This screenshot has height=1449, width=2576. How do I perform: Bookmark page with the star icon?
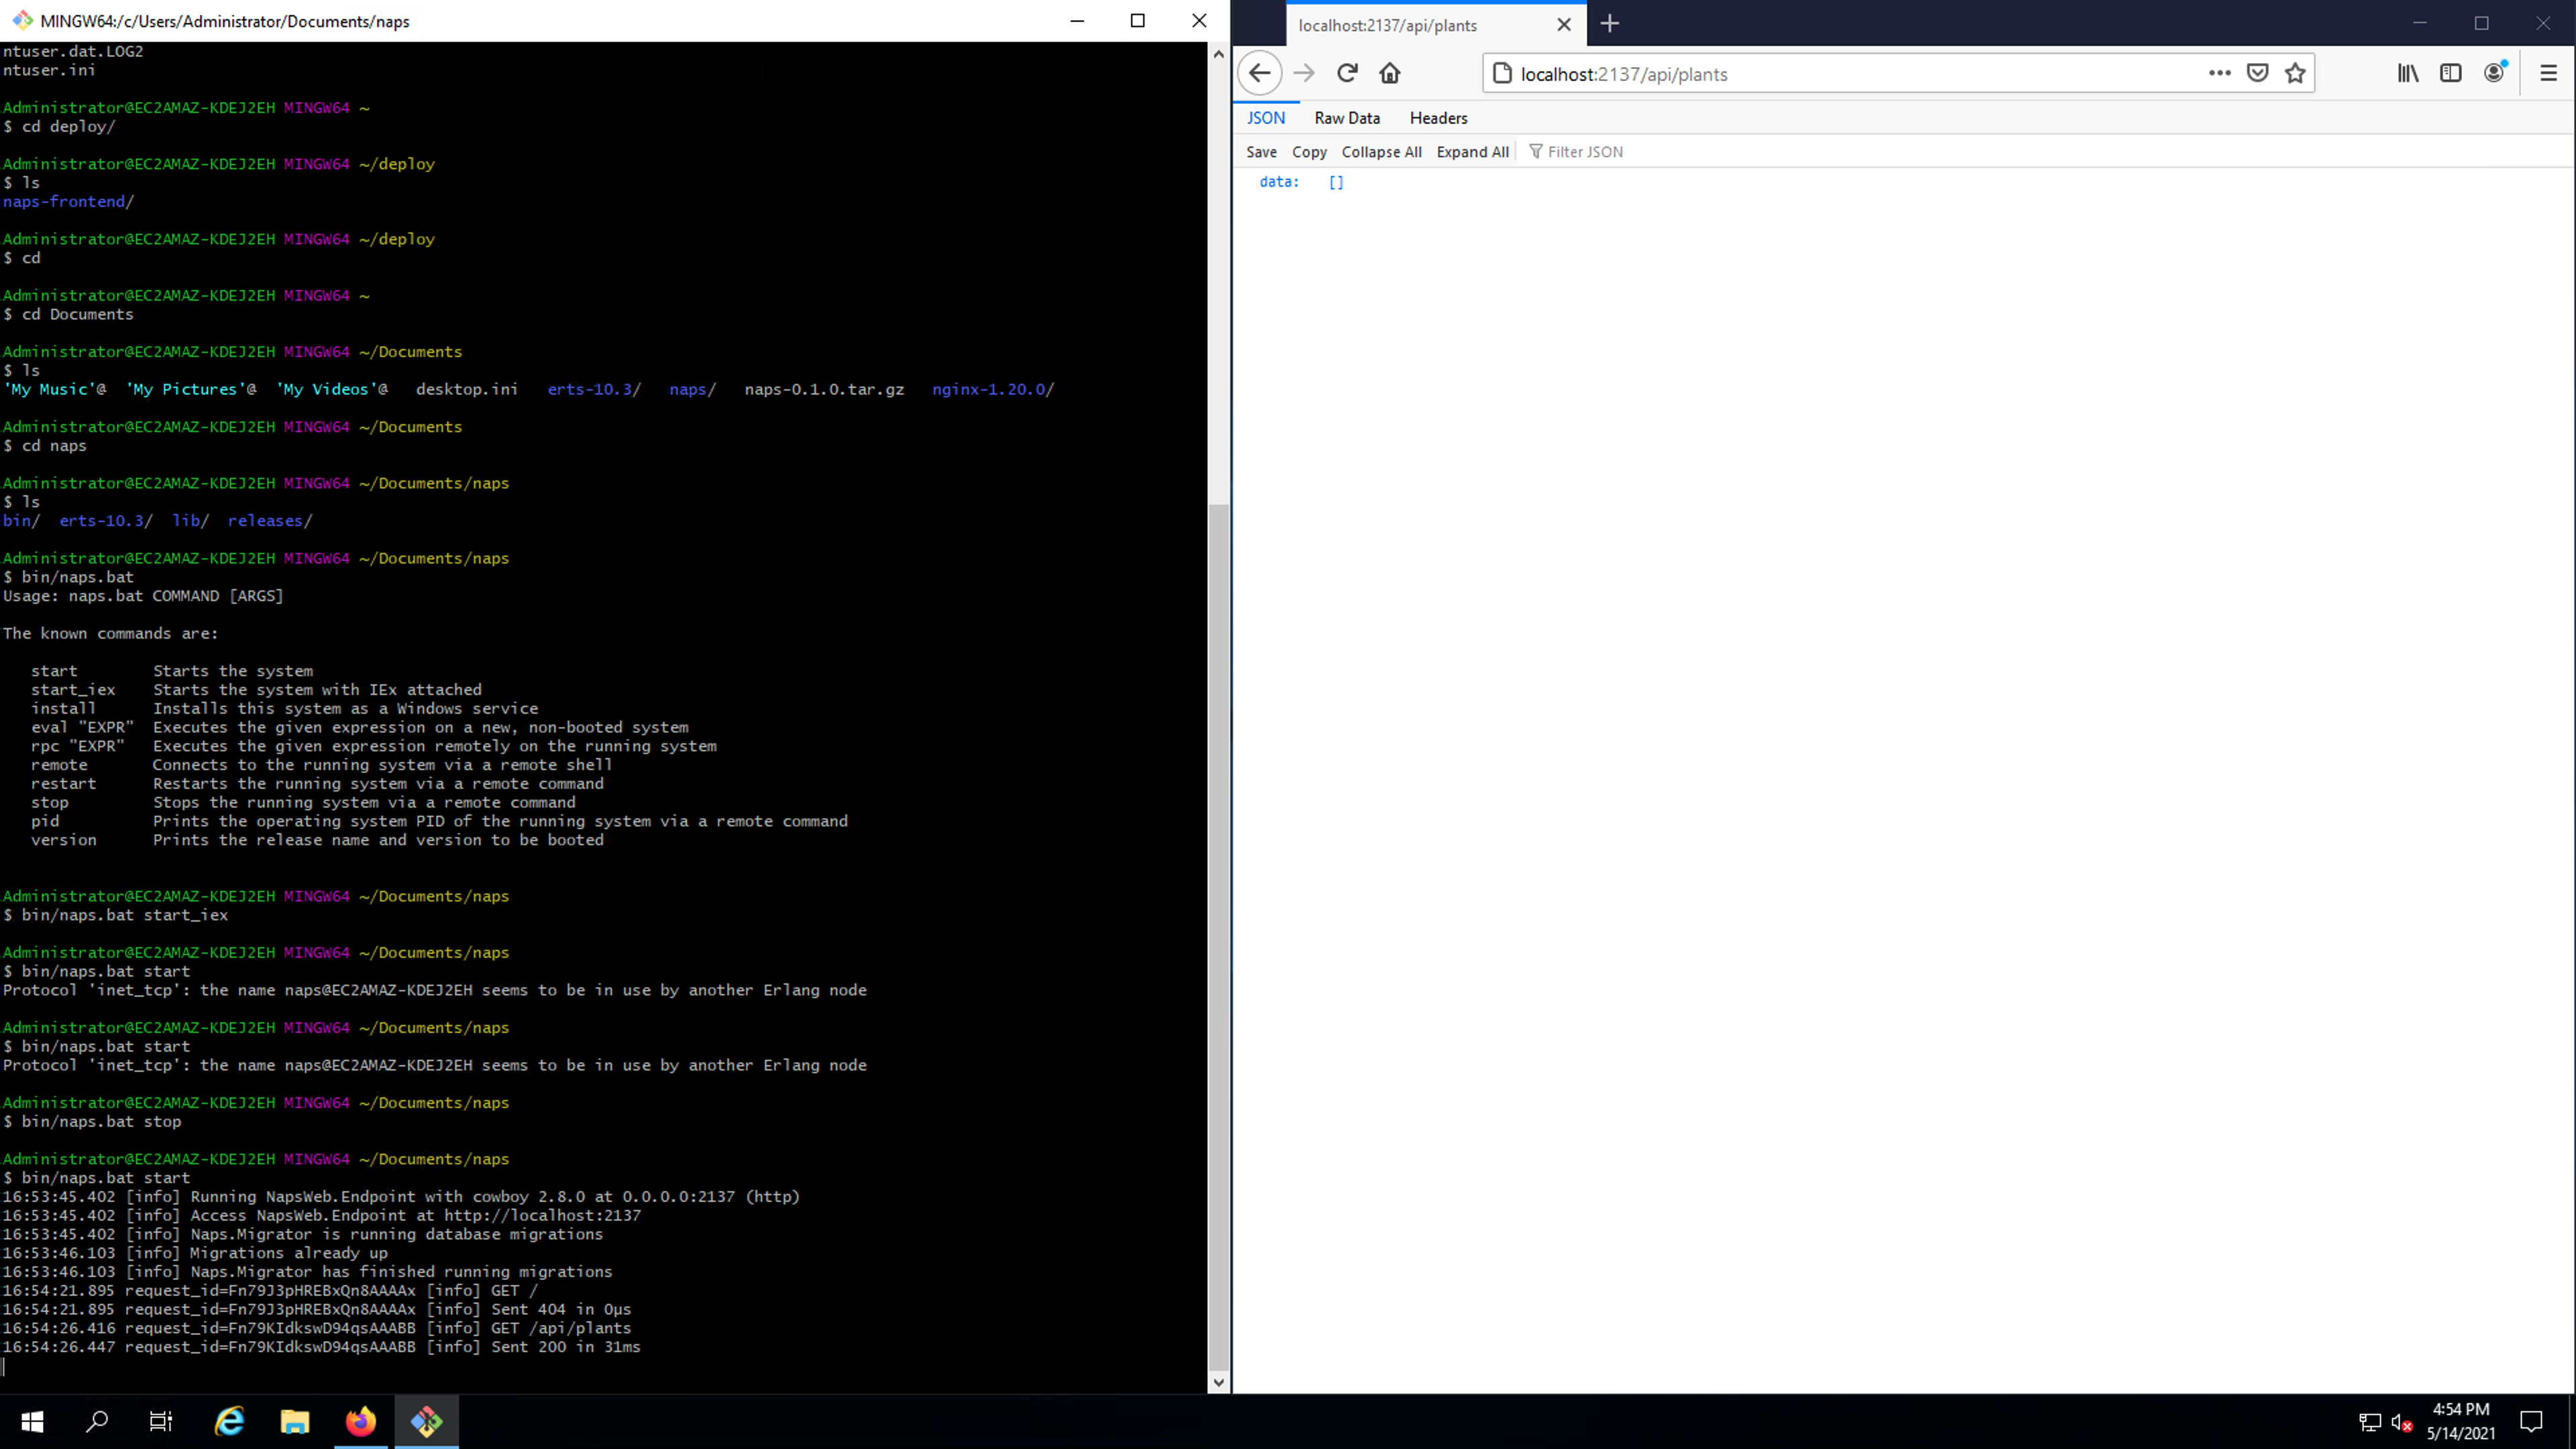tap(2295, 73)
